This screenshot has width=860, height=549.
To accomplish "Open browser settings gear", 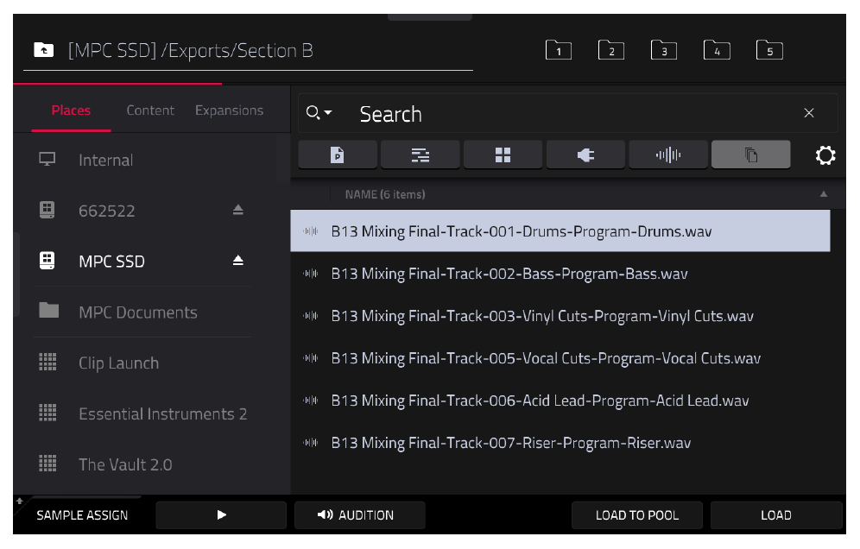I will point(825,155).
